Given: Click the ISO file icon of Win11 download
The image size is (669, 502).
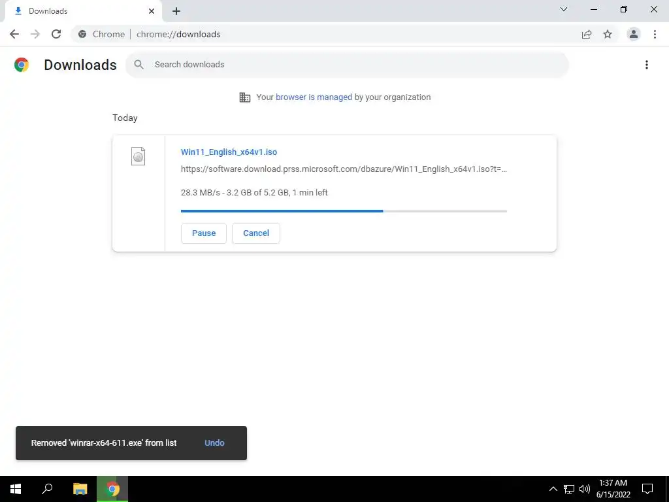Looking at the screenshot, I should coord(138,156).
